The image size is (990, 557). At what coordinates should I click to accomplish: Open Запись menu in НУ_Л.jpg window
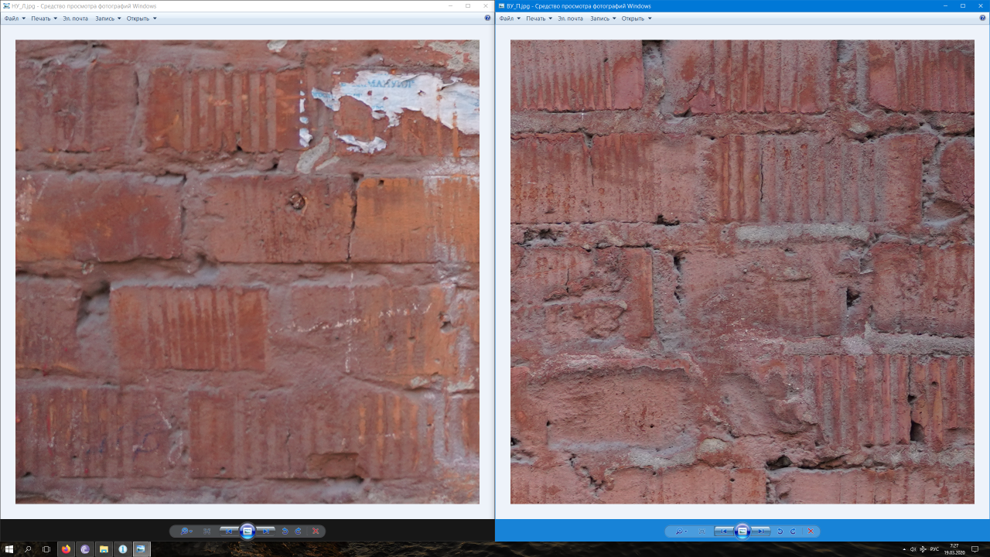(108, 18)
